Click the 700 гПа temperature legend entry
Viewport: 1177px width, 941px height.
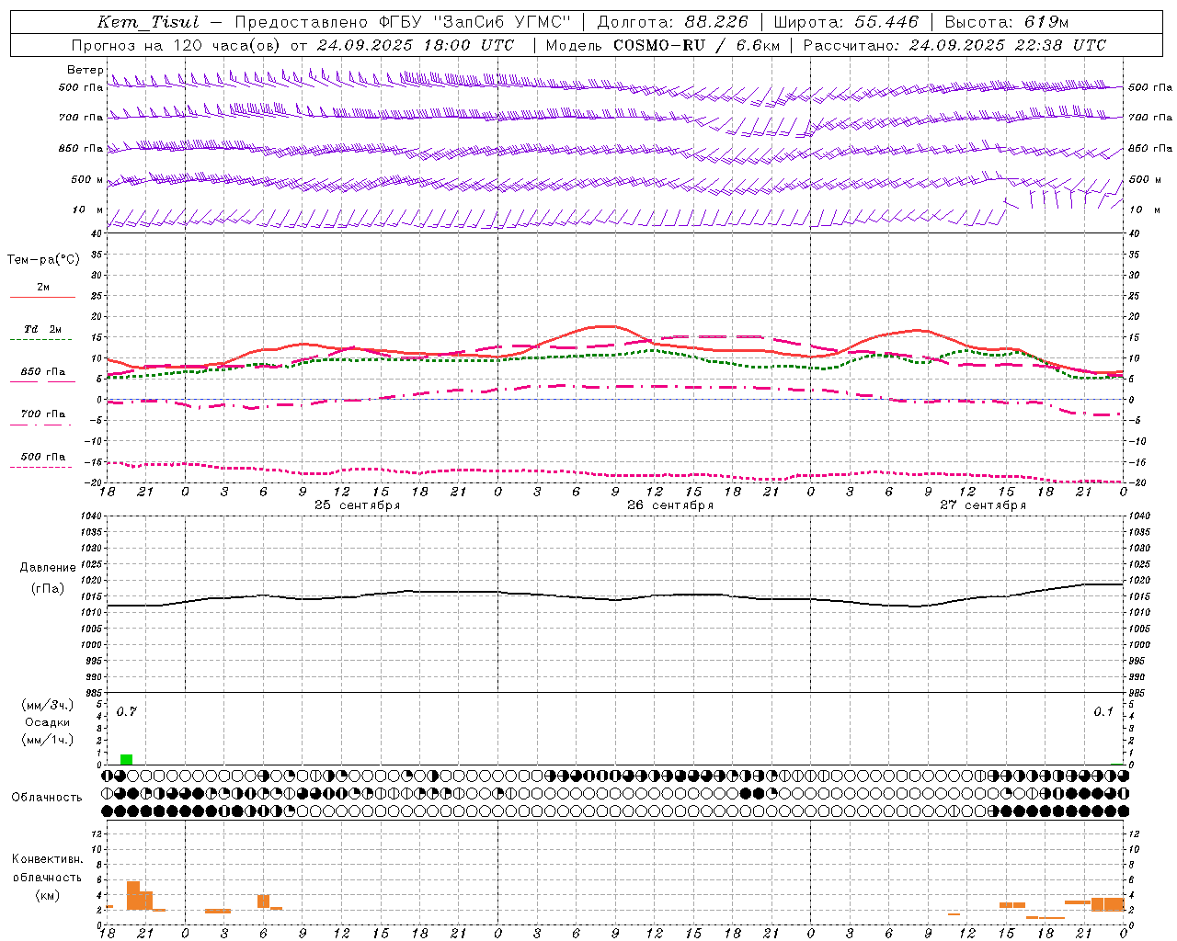click(43, 414)
